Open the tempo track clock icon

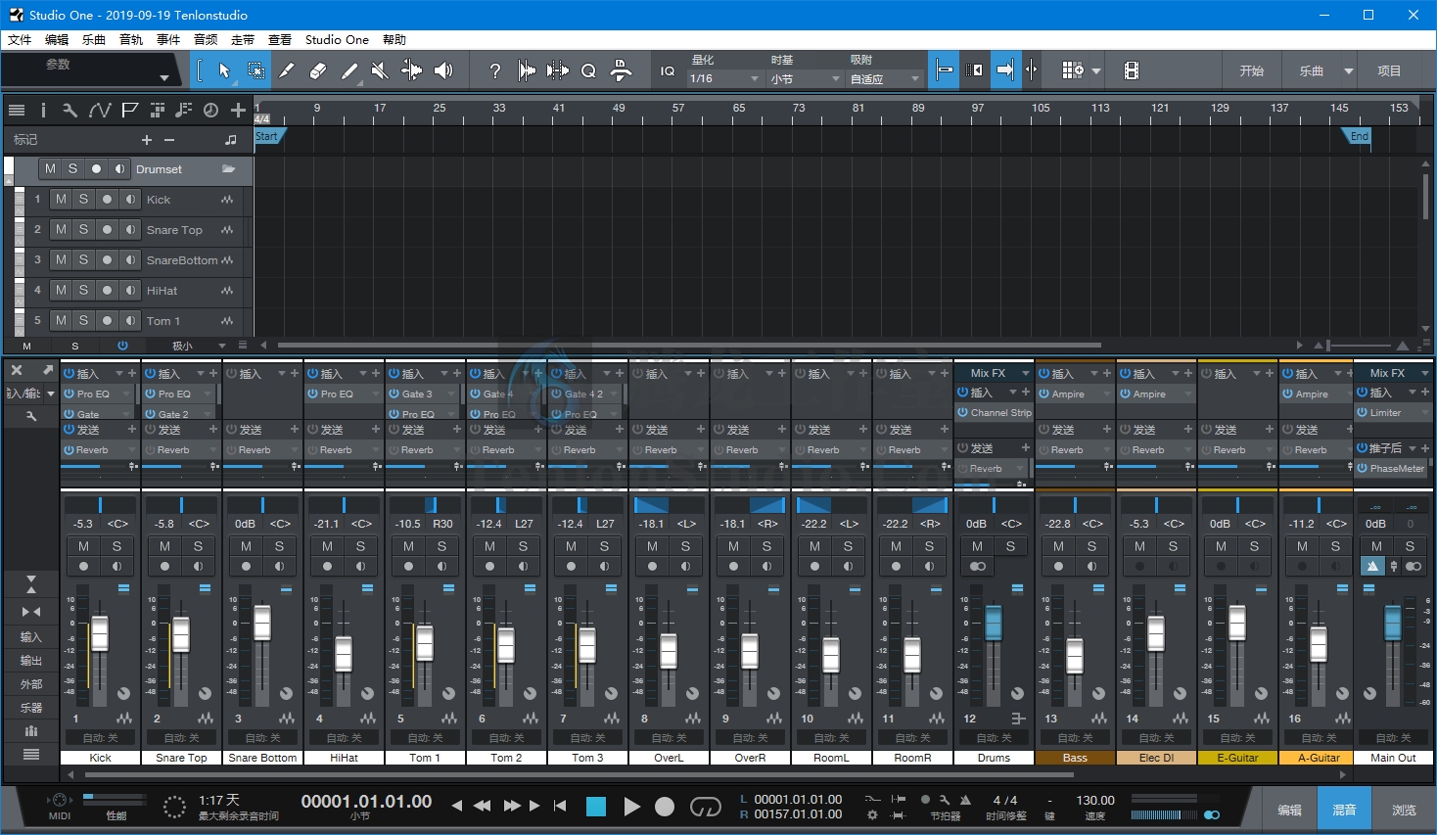pos(210,111)
